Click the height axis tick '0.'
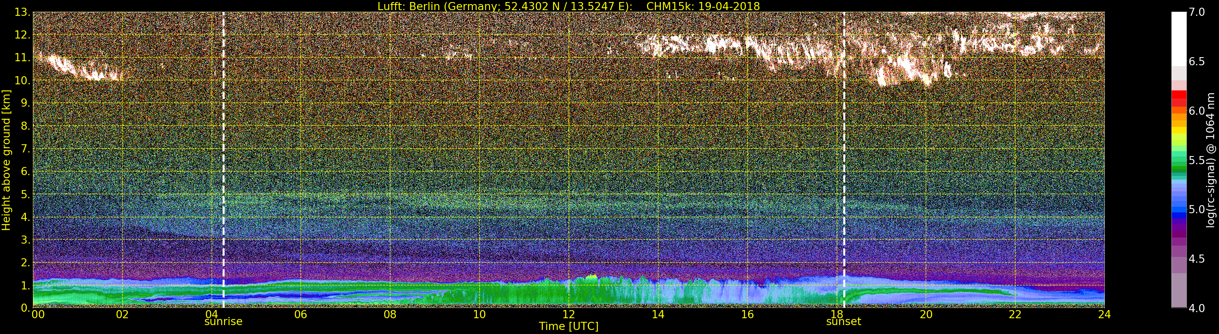The width and height of the screenshot is (1219, 334). coord(26,308)
